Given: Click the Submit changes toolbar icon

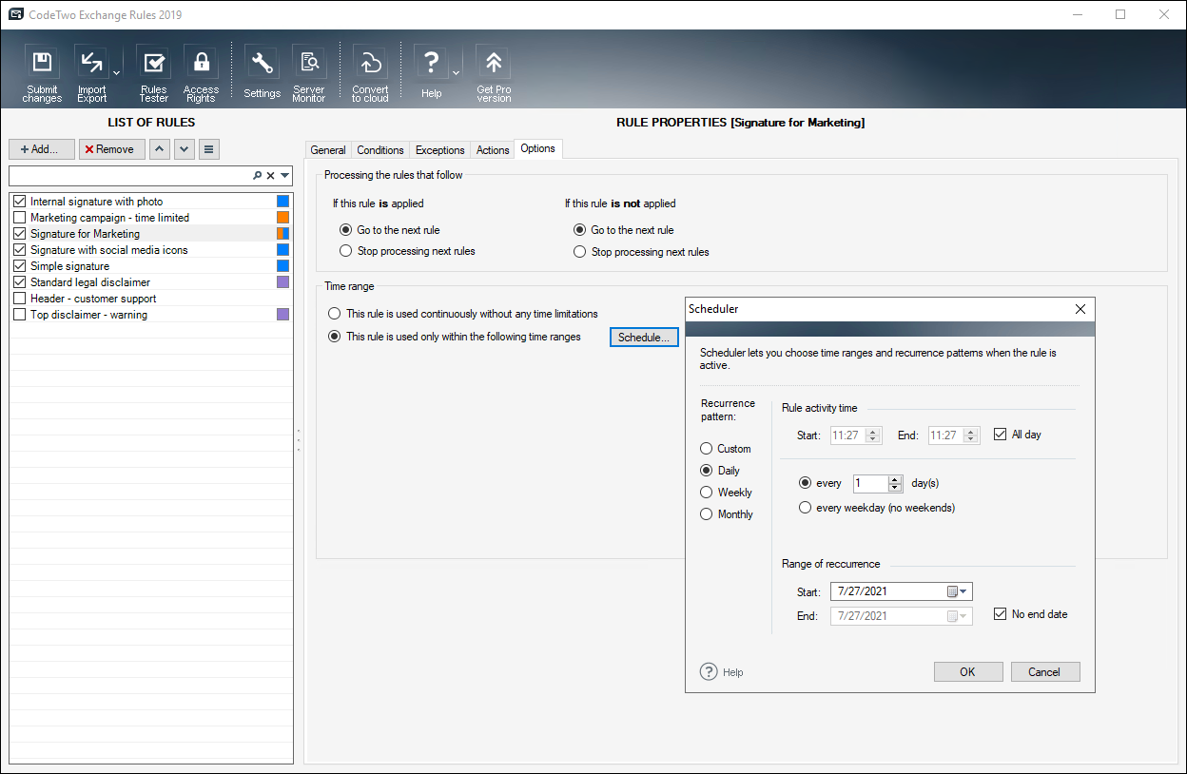Looking at the screenshot, I should click(42, 74).
